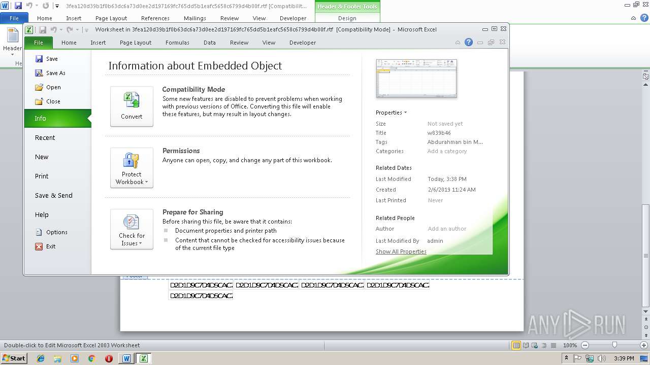
Task: Switch to Excel's Home ribbon tab
Action: point(69,43)
